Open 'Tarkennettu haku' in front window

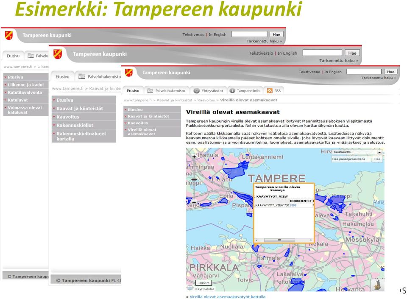coord(379,78)
